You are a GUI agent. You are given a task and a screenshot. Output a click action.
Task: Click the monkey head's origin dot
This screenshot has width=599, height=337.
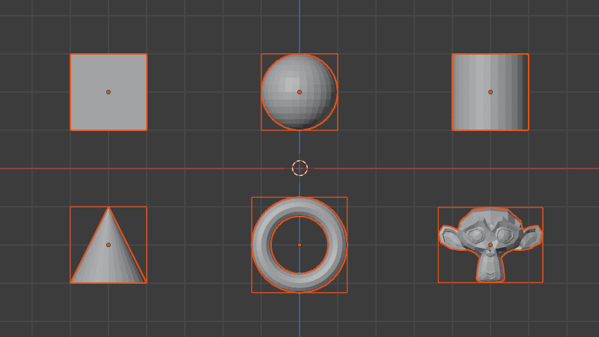coord(490,245)
